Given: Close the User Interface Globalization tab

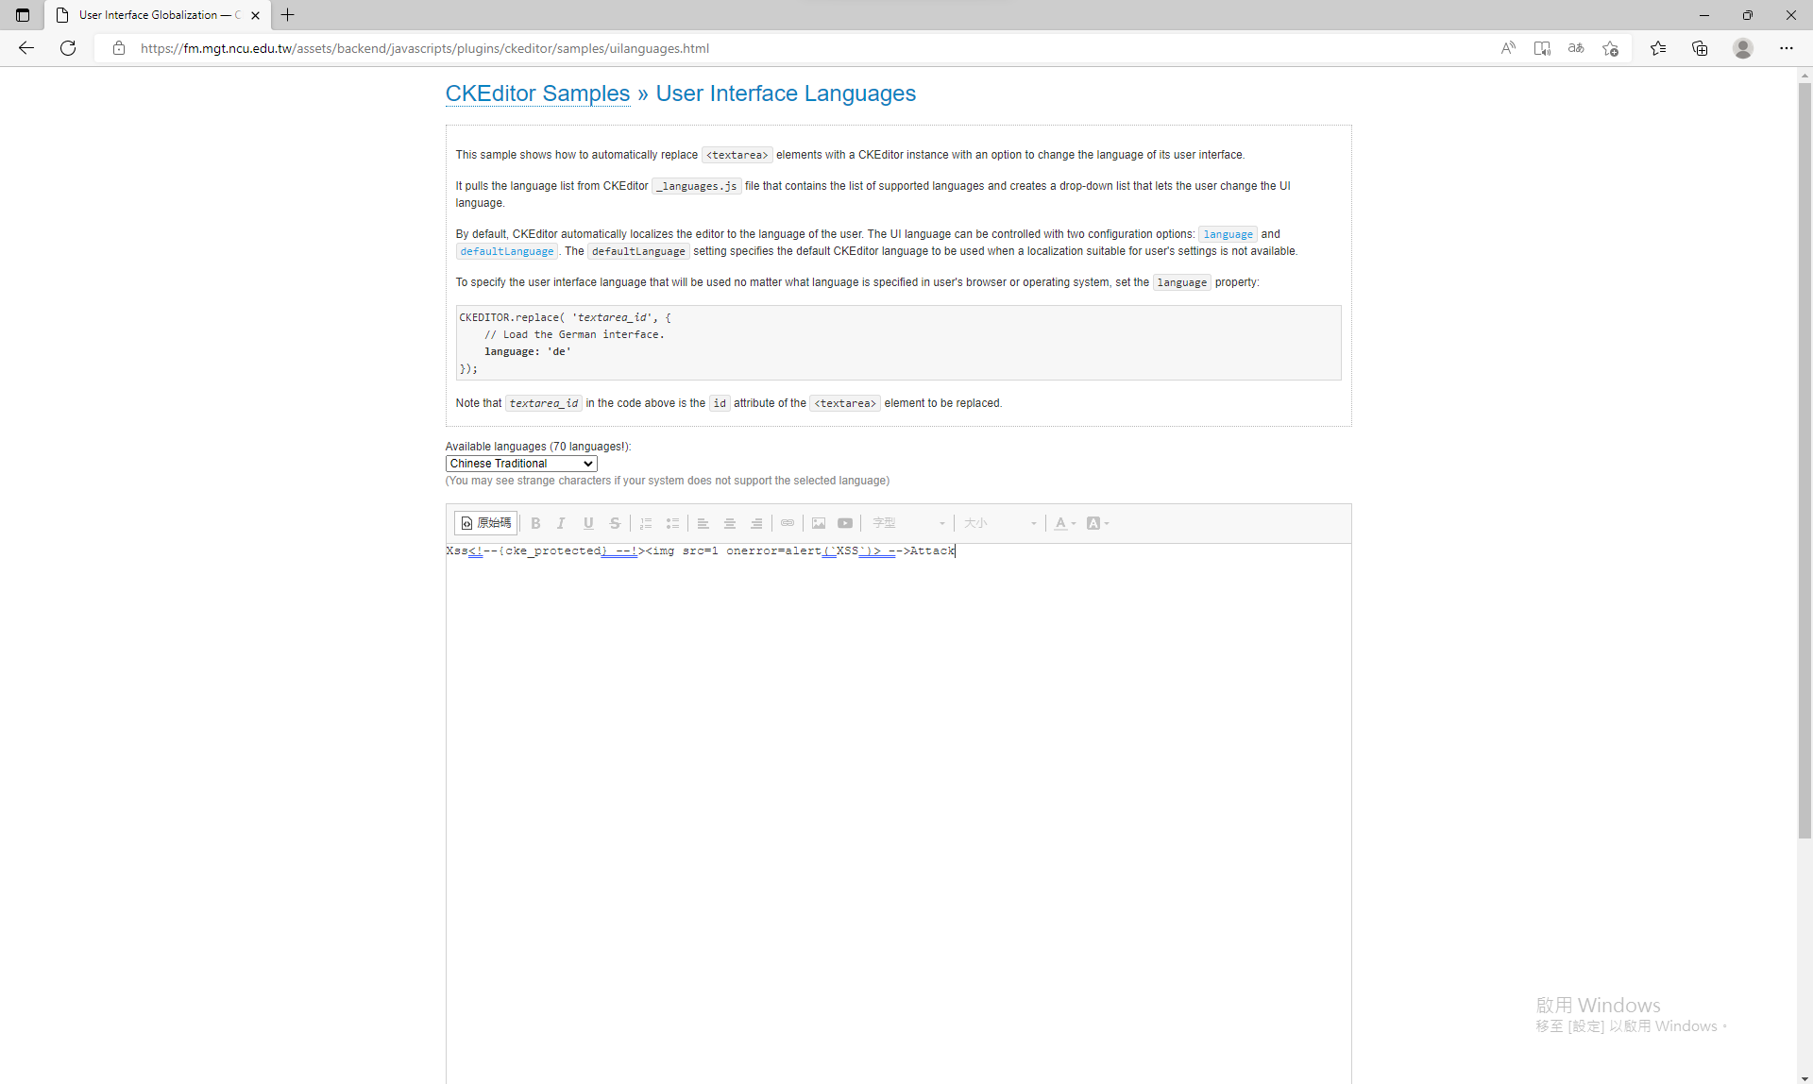Looking at the screenshot, I should [255, 15].
